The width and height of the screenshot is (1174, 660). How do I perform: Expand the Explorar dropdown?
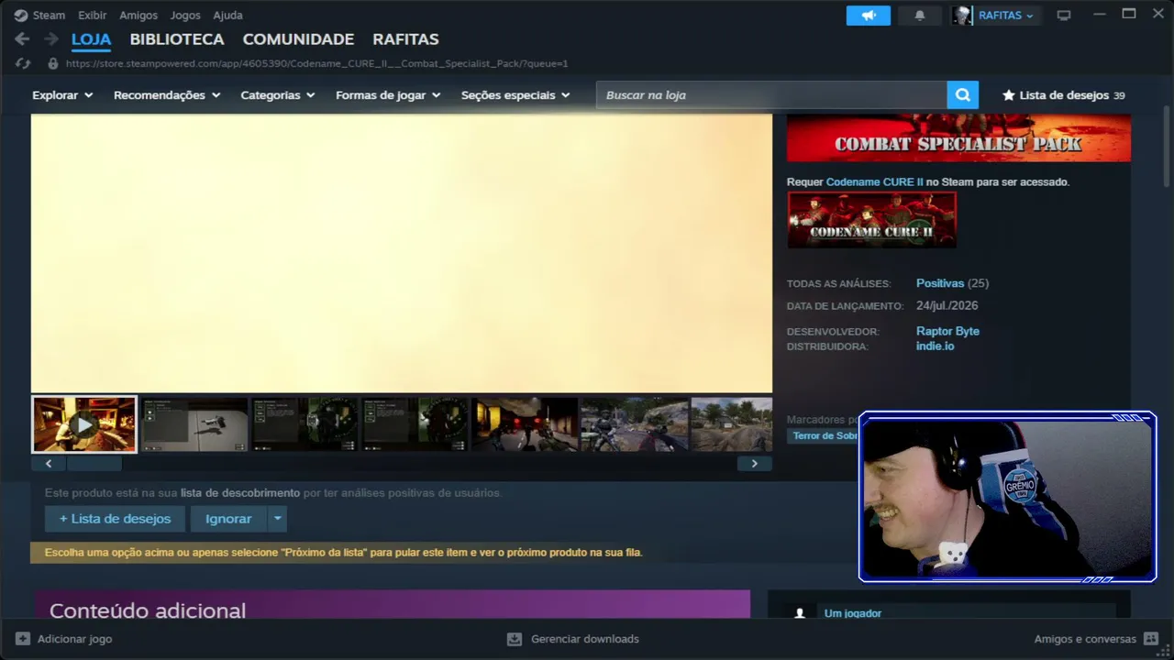62,95
